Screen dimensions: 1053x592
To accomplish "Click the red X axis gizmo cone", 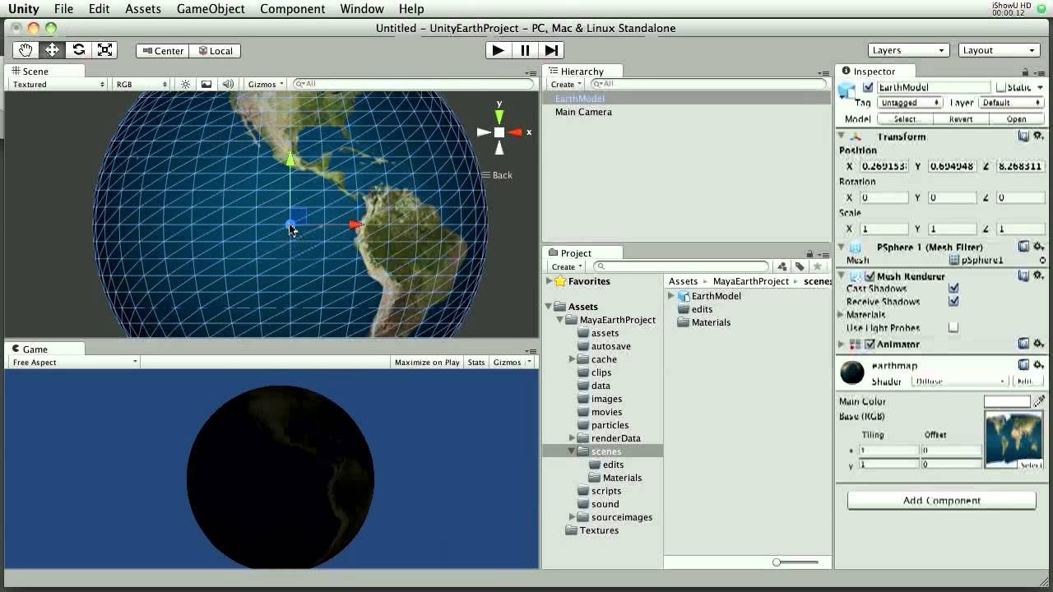I will click(515, 132).
